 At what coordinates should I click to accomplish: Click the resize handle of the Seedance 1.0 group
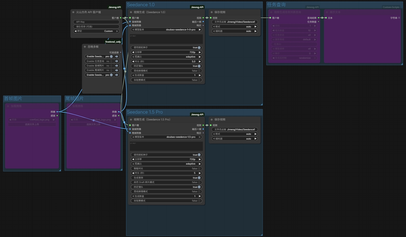[262, 104]
